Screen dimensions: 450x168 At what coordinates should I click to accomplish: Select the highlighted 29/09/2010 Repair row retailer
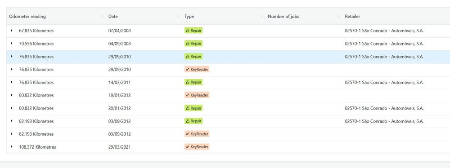384,57
